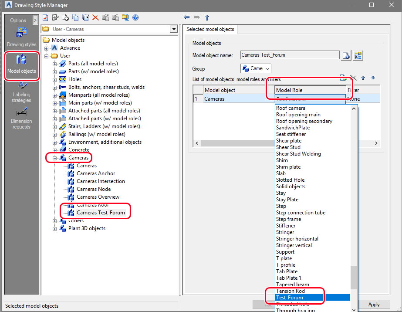Select Cameras Intersection tree item
The width and height of the screenshot is (402, 312).
(101, 181)
